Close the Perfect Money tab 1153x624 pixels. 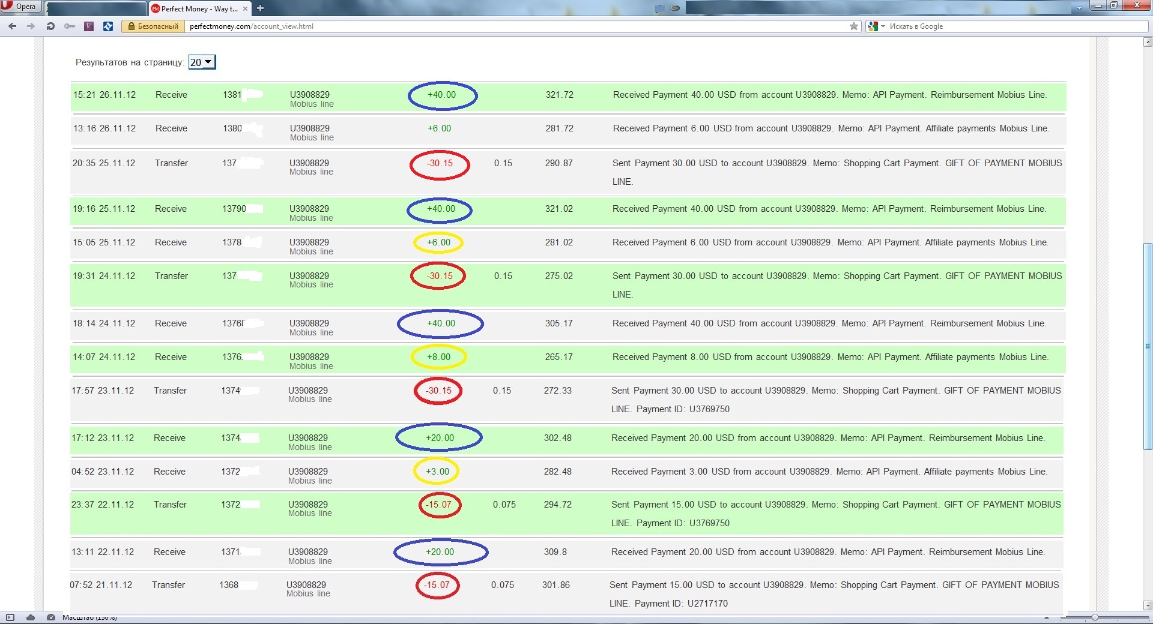tap(245, 8)
